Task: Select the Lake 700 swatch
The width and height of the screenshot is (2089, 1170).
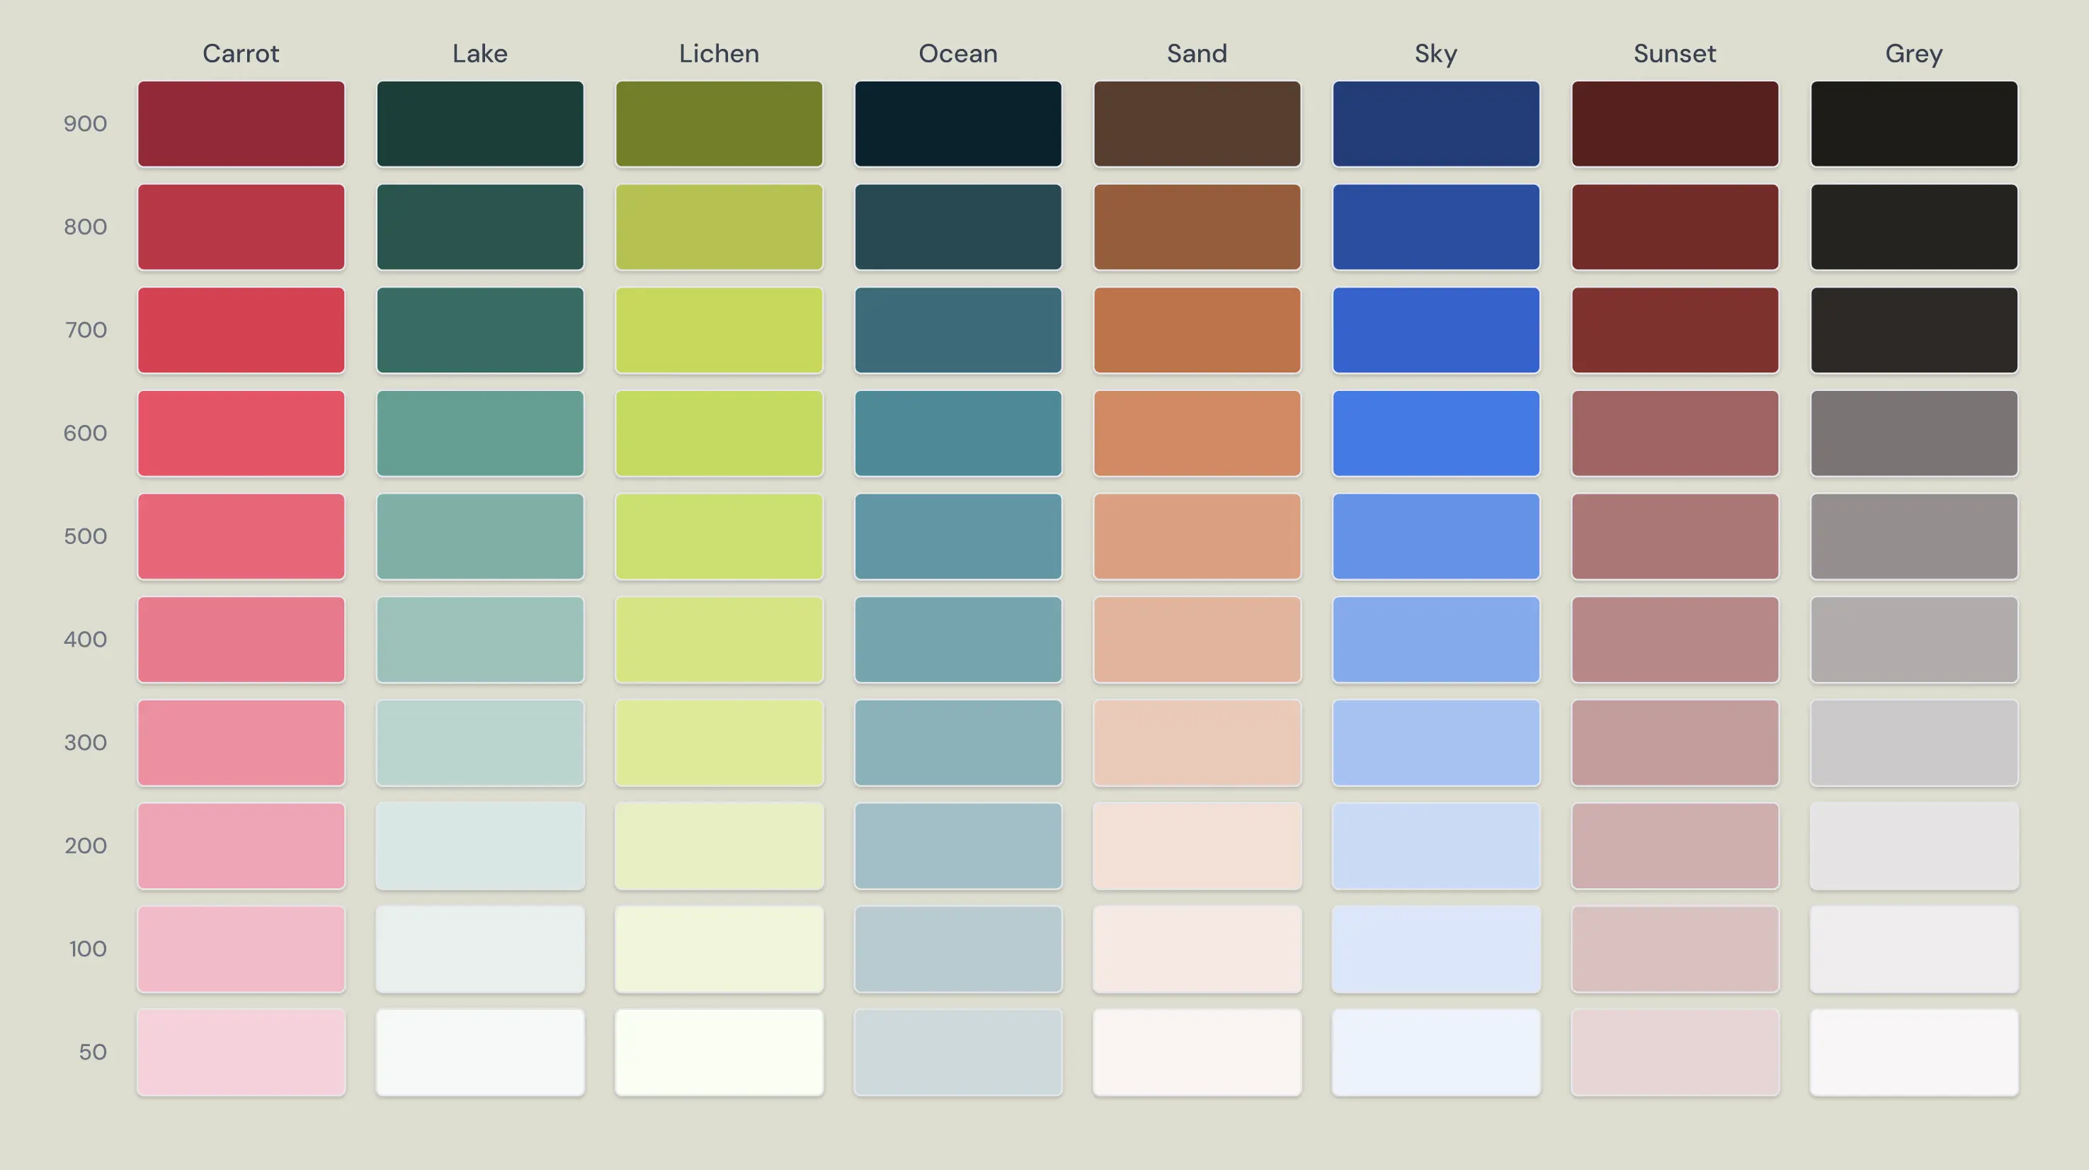Action: tap(480, 330)
